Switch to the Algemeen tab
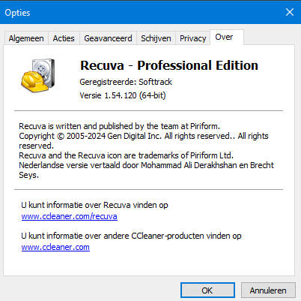 [x=26, y=38]
